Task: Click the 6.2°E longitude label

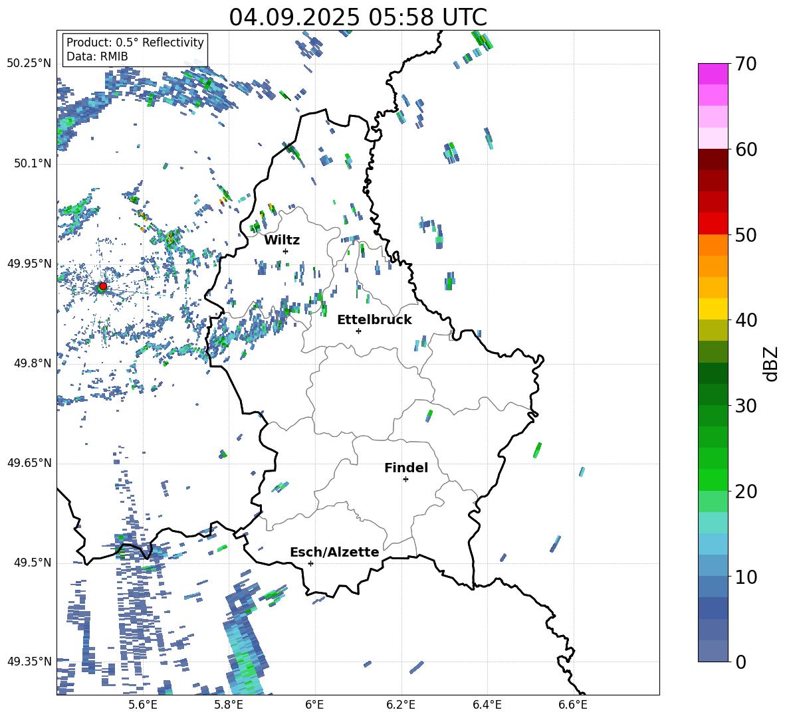Action: [401, 705]
